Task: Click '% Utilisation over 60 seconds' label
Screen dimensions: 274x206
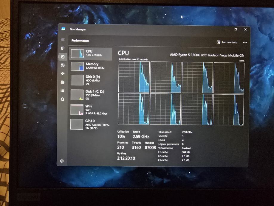Action: pos(133,59)
